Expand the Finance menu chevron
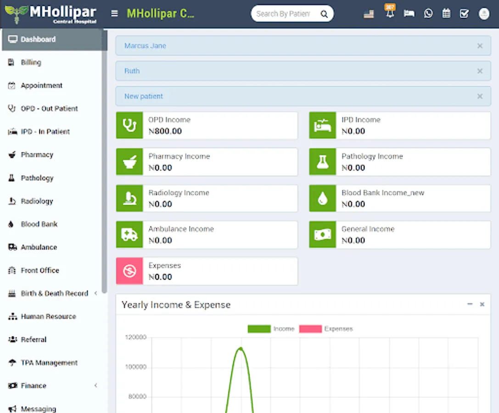499x413 pixels. point(96,385)
